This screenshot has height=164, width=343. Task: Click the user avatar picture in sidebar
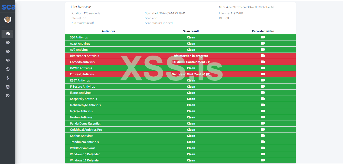(8, 19)
